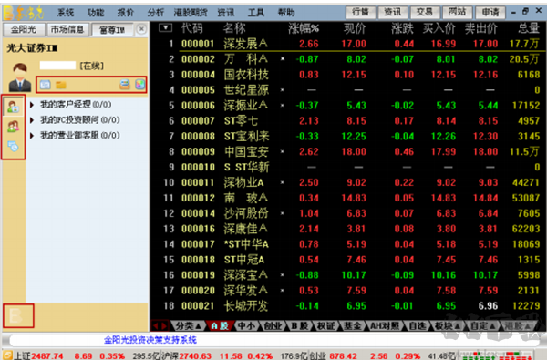Open the 板块 bottom tab menu

[x=447, y=325]
